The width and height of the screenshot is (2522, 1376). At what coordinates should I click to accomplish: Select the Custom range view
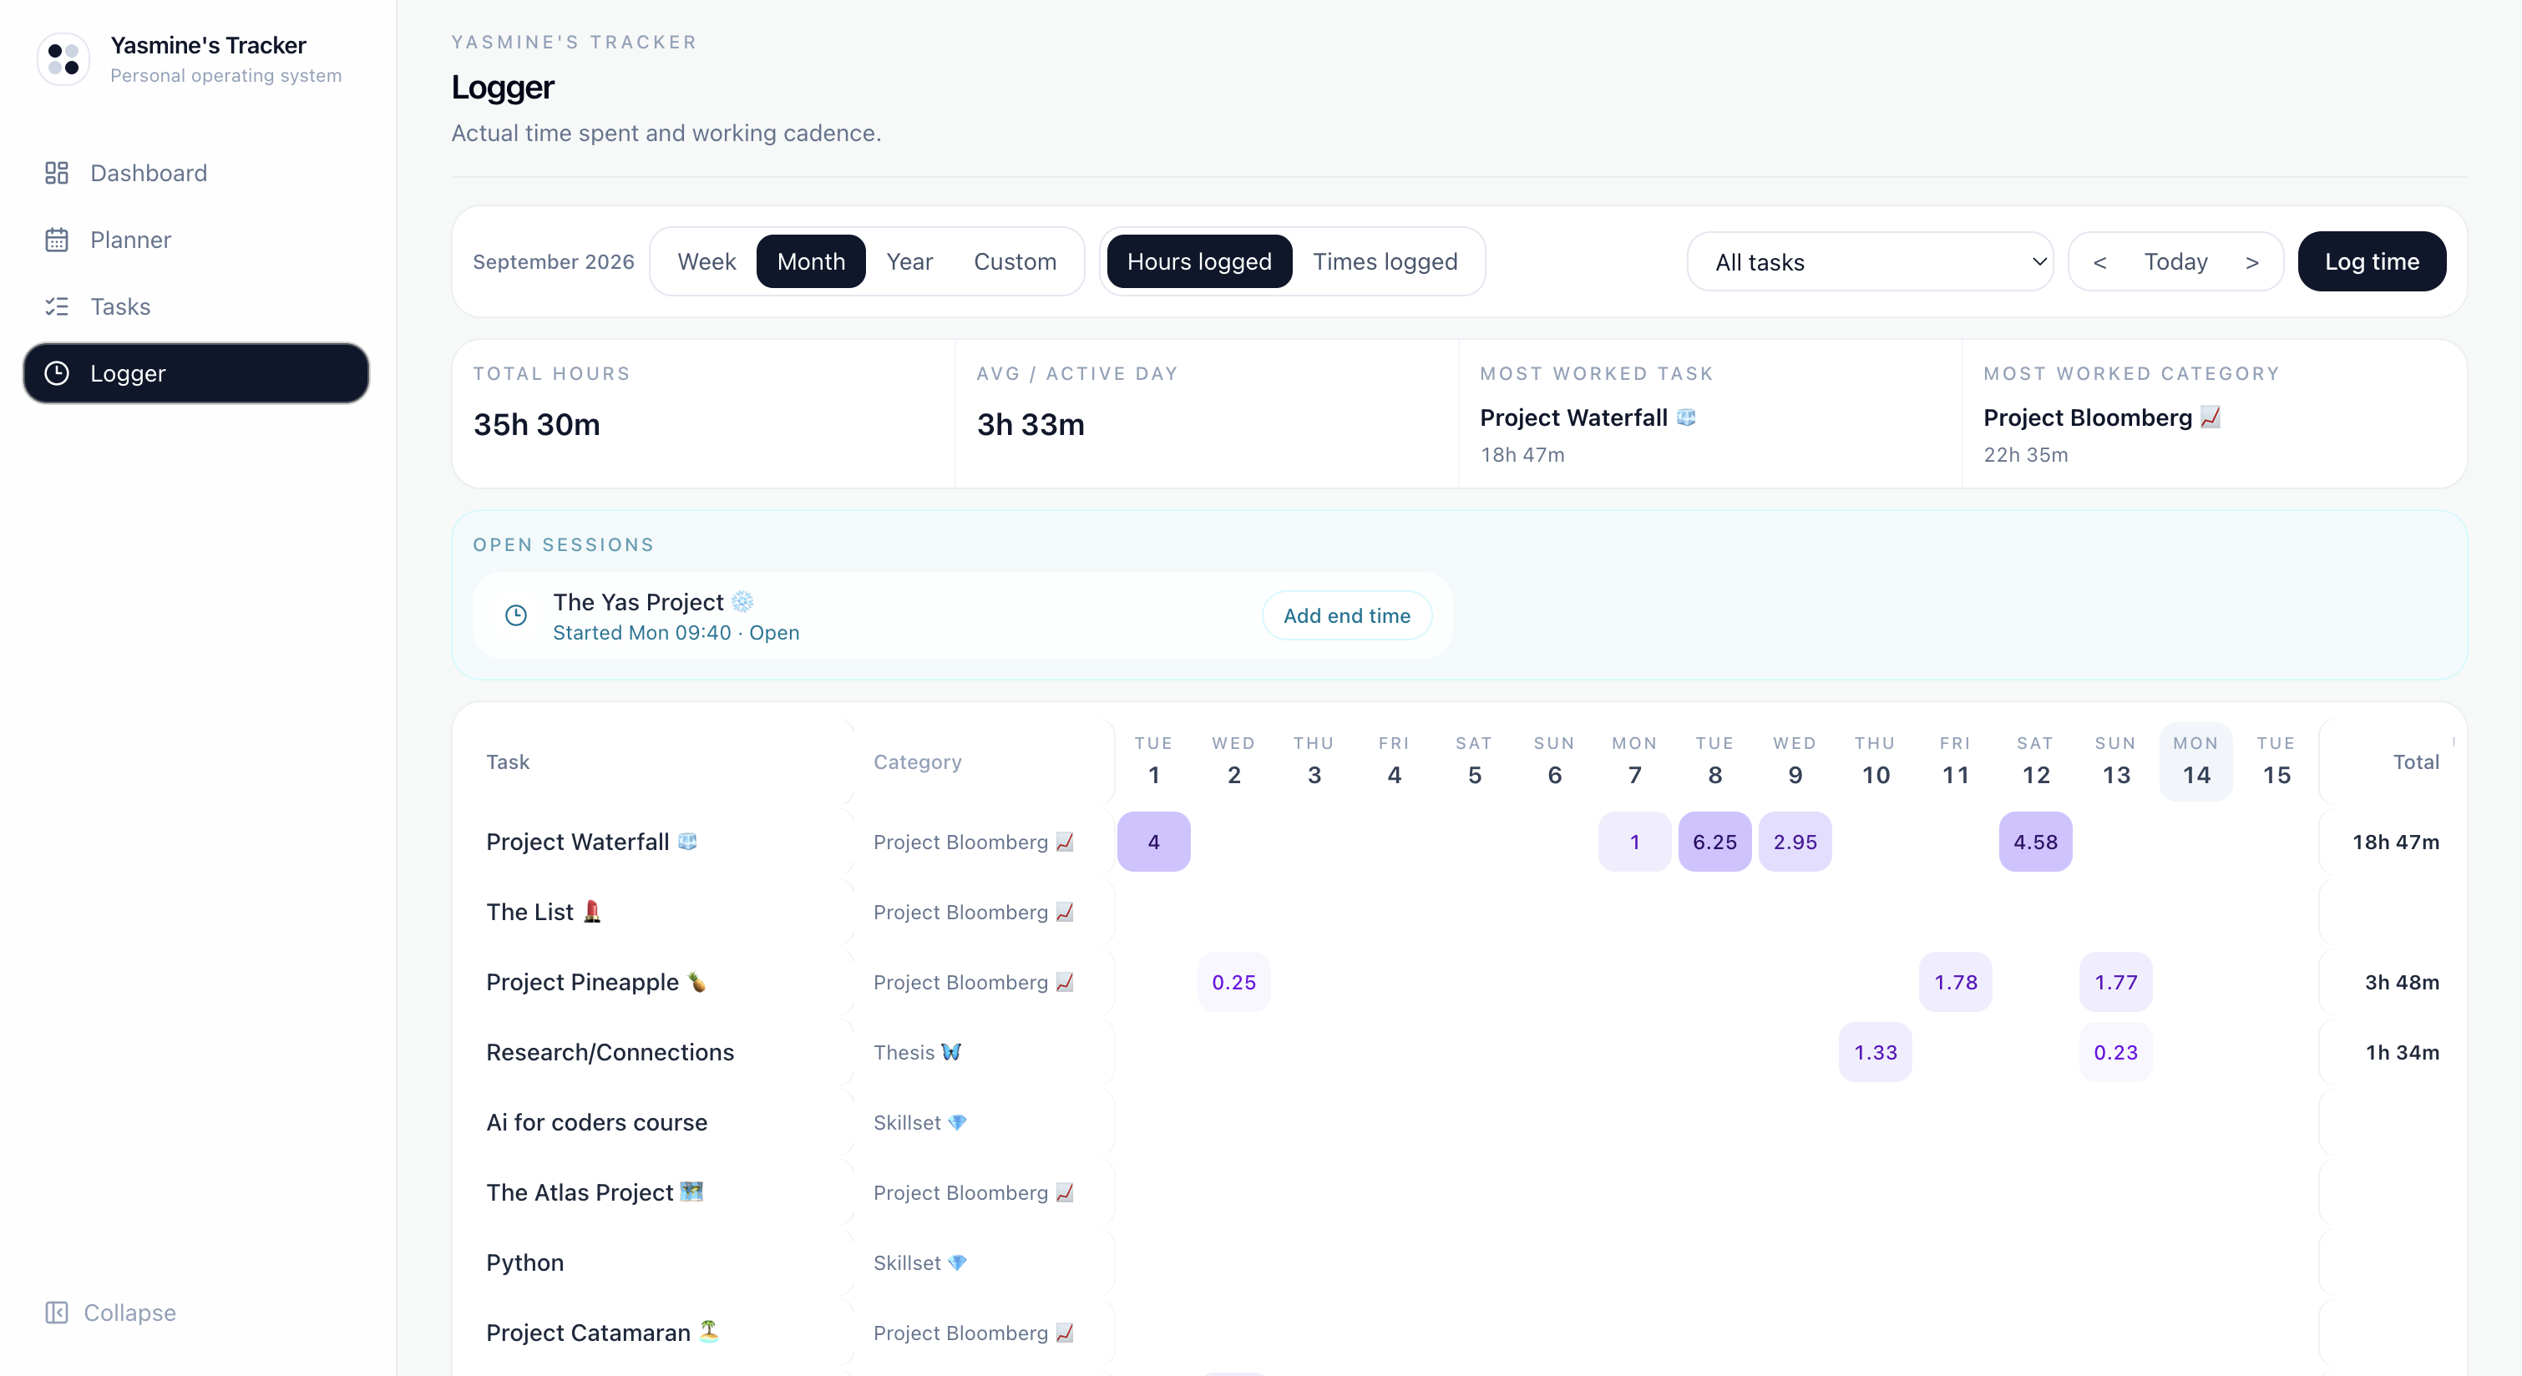pyautogui.click(x=1015, y=261)
